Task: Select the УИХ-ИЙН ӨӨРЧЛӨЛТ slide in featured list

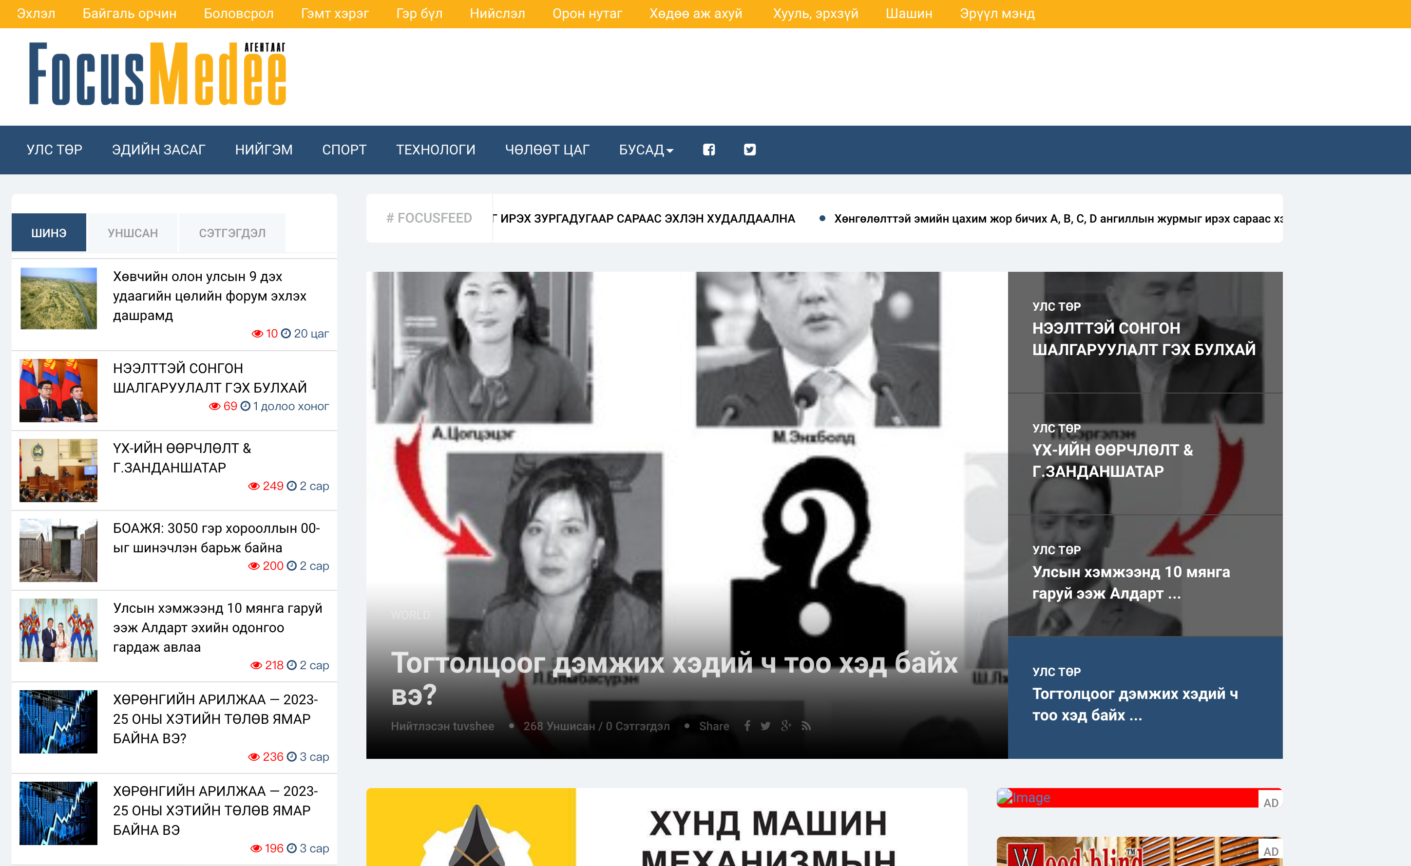Action: [x=1112, y=460]
